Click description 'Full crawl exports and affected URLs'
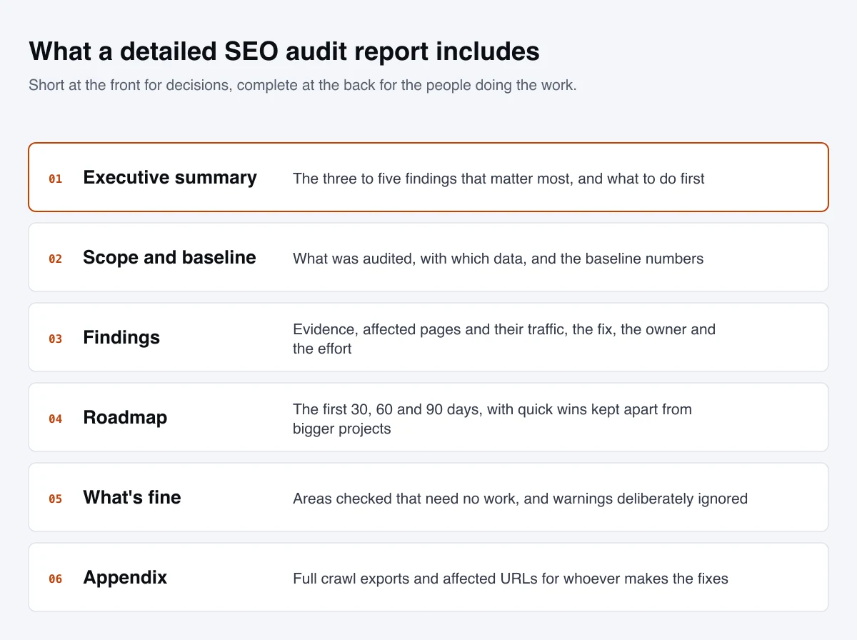The image size is (857, 640). click(x=511, y=579)
